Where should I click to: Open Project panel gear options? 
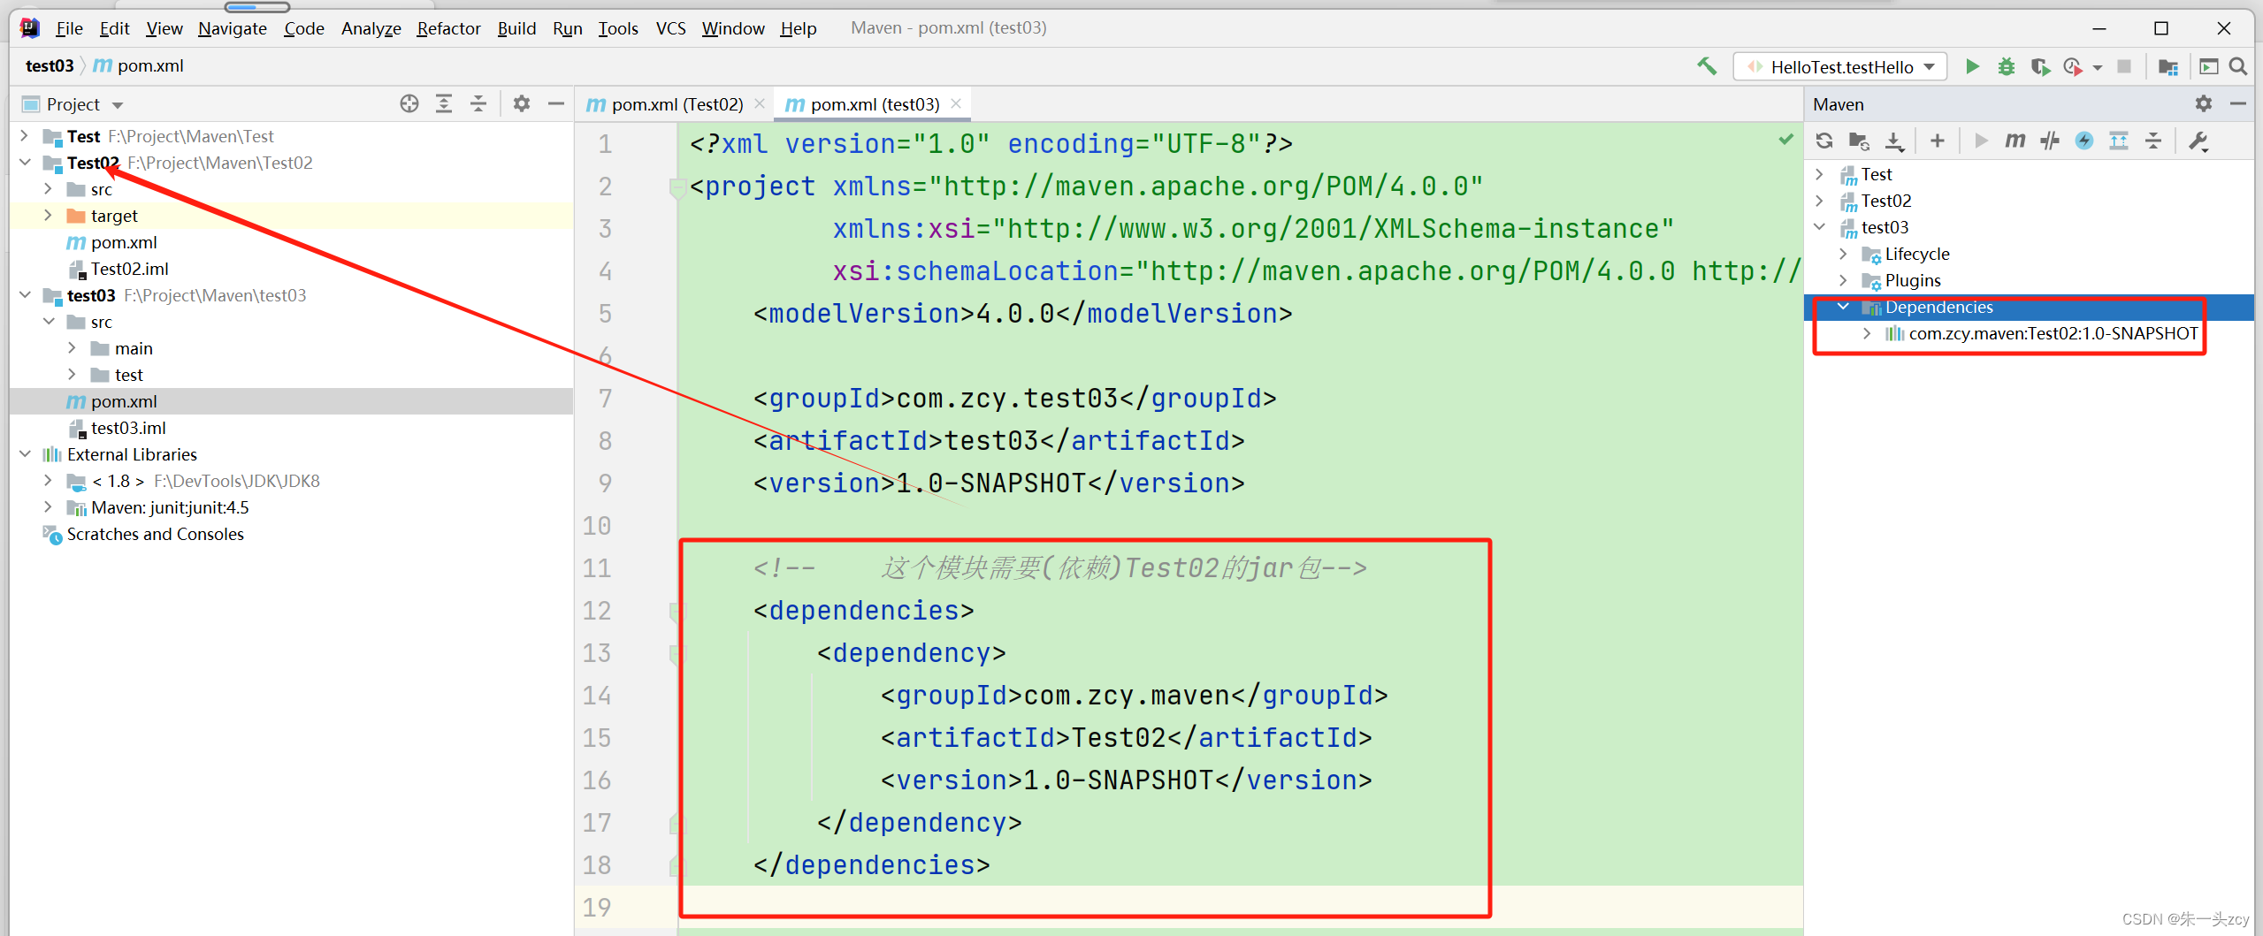click(x=522, y=103)
